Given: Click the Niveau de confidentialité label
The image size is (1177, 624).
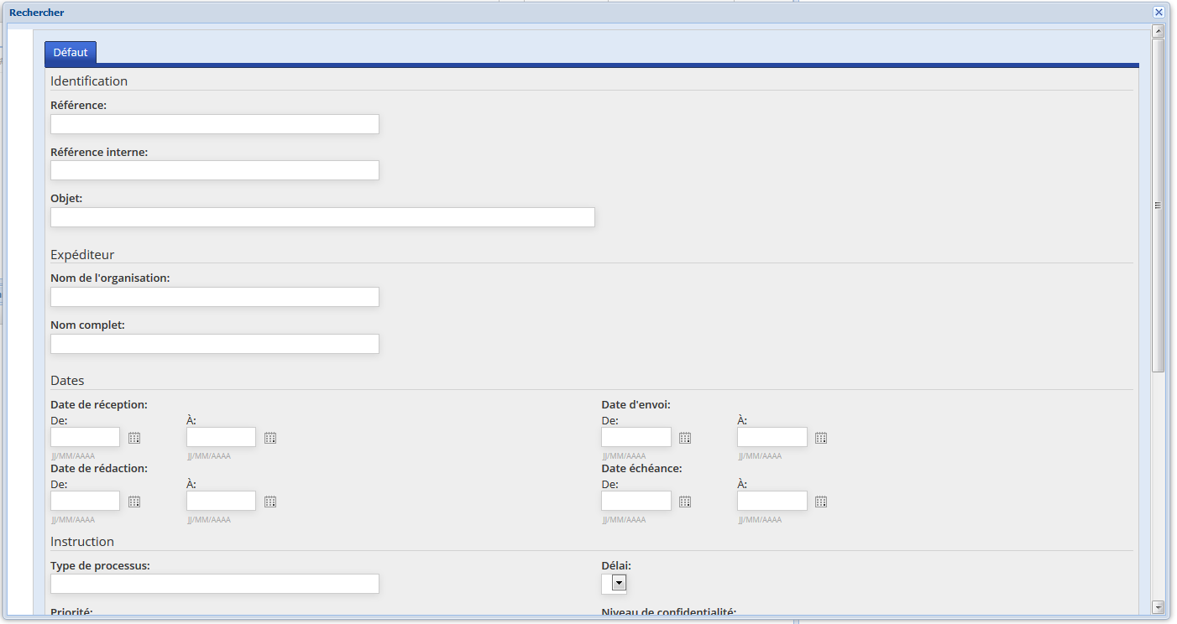Looking at the screenshot, I should 669,612.
